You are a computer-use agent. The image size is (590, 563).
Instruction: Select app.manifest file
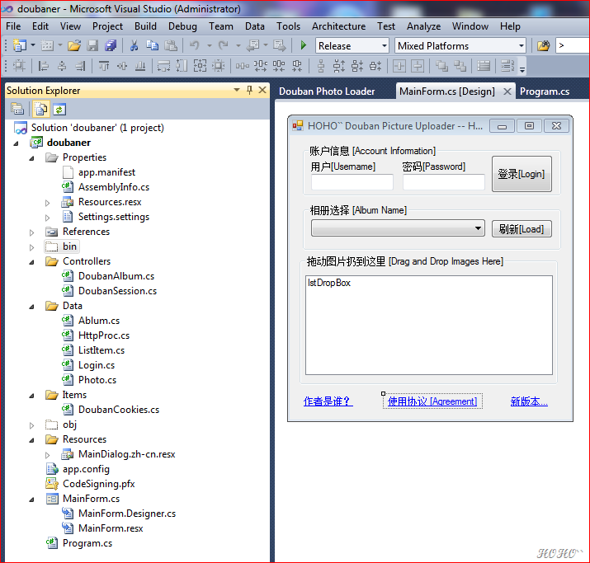tap(106, 172)
